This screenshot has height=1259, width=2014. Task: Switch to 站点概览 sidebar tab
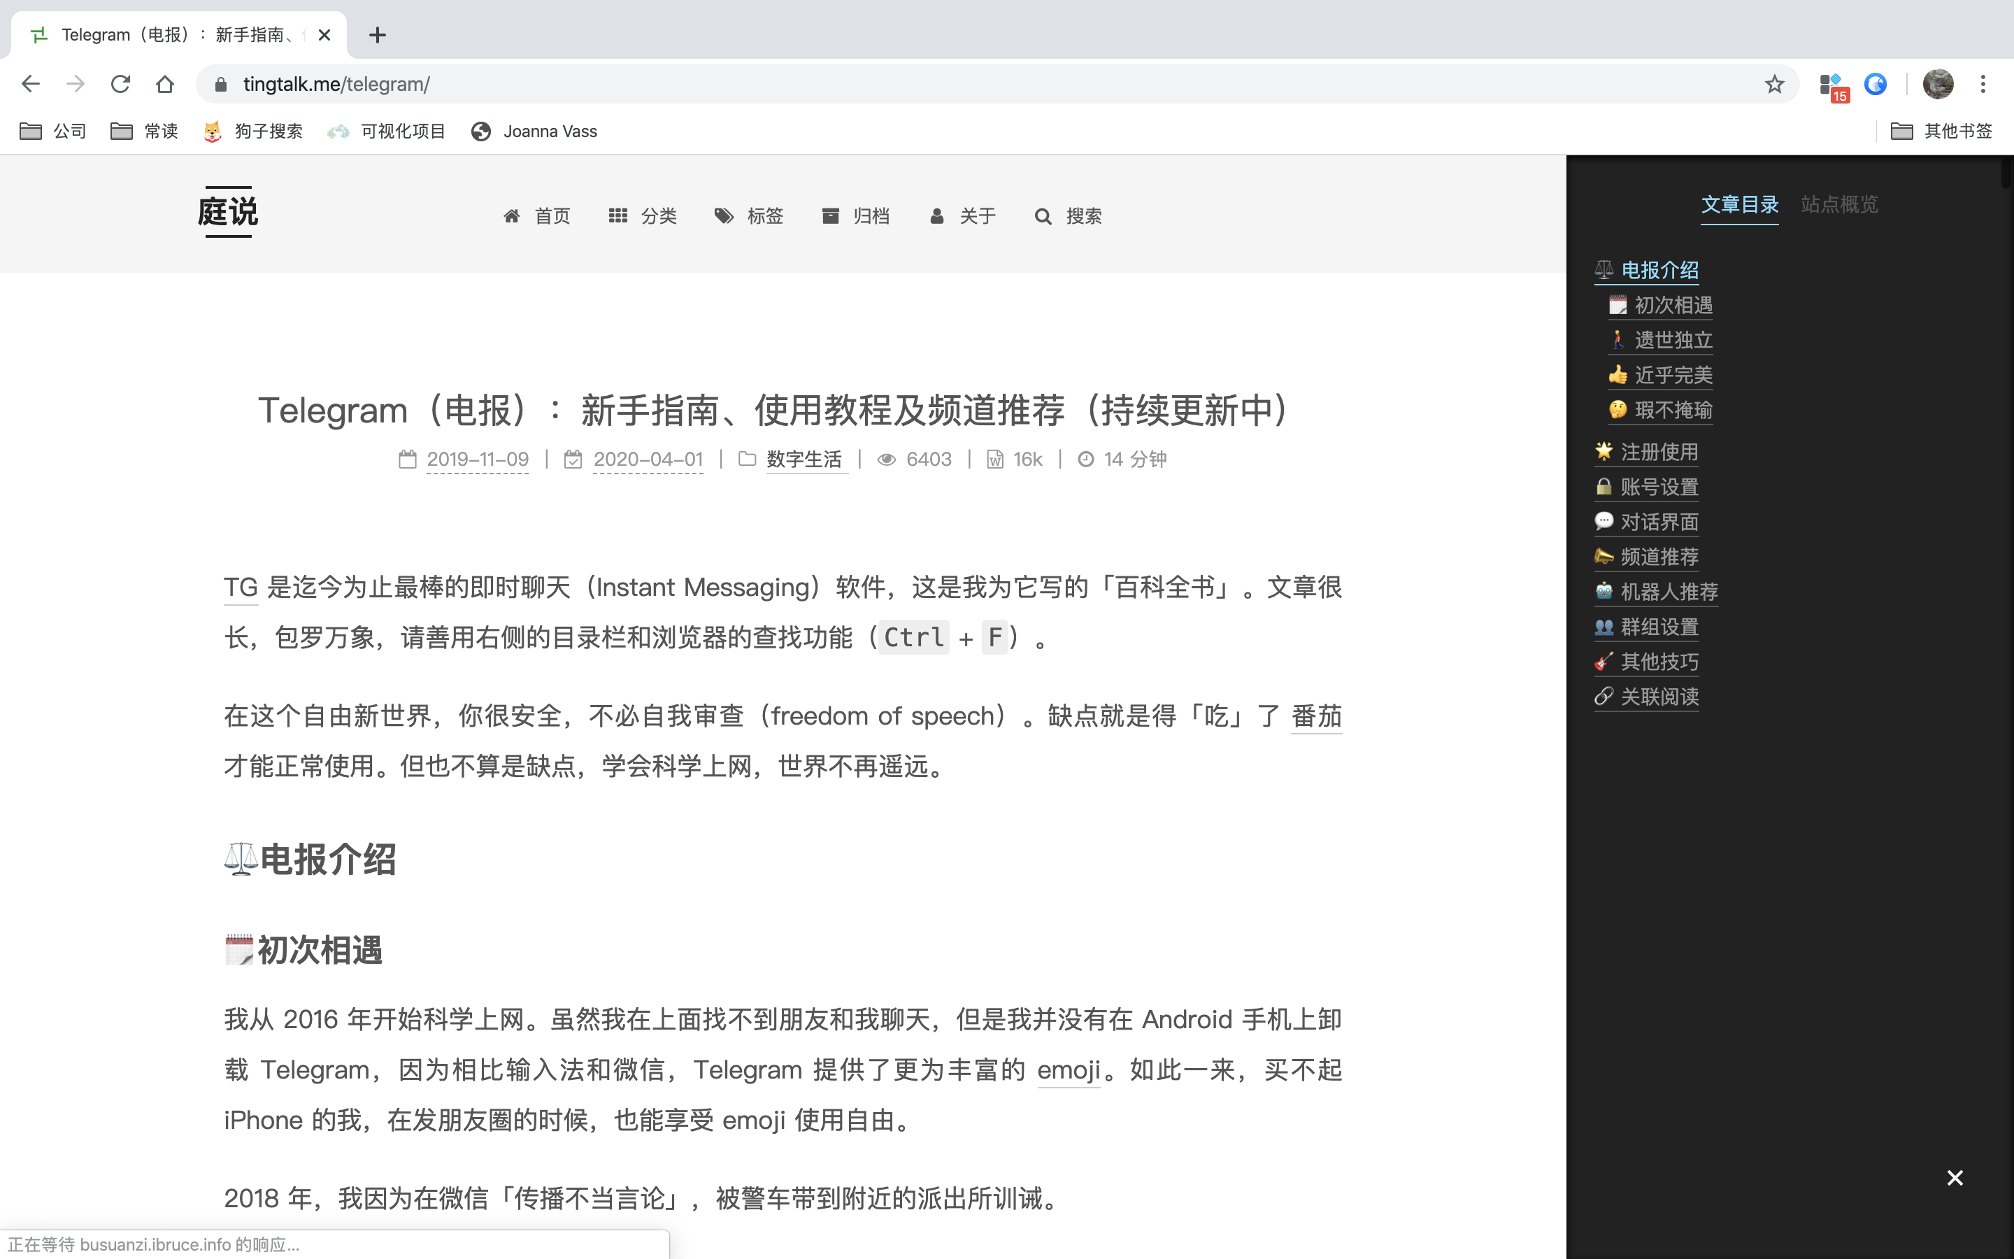(x=1839, y=205)
